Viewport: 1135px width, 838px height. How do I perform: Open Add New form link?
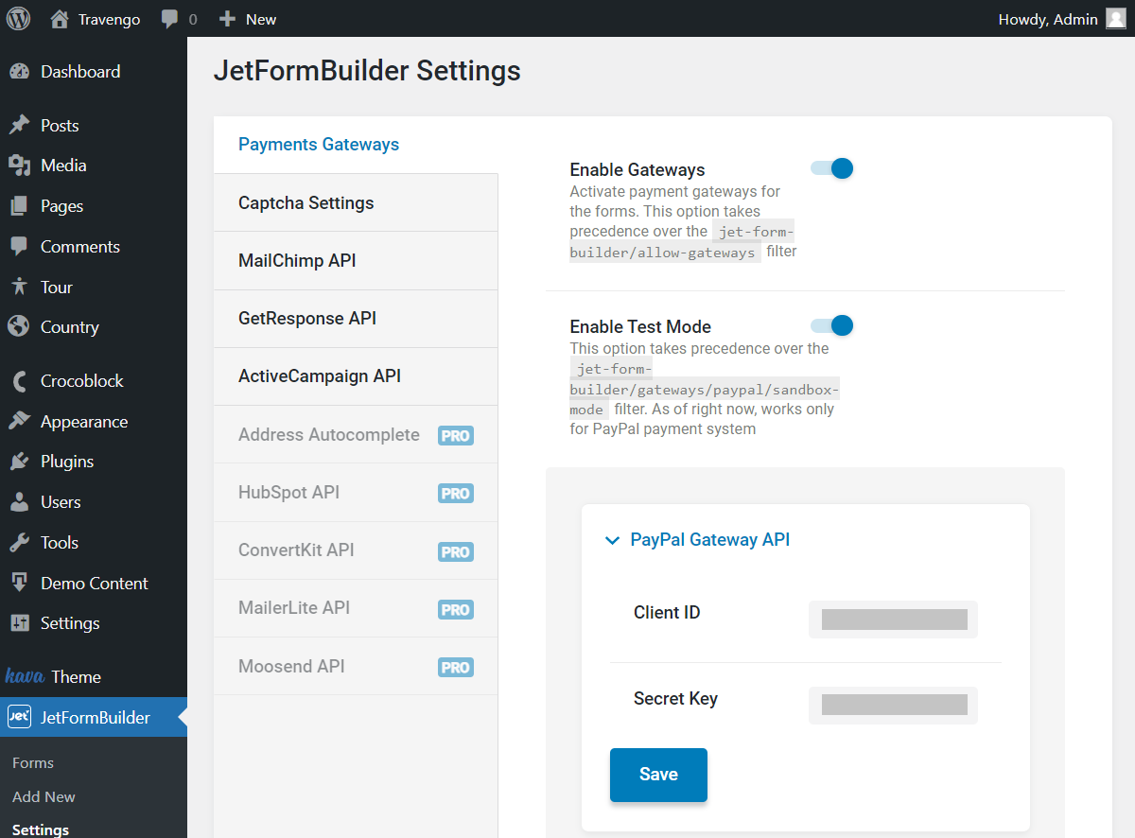[44, 796]
